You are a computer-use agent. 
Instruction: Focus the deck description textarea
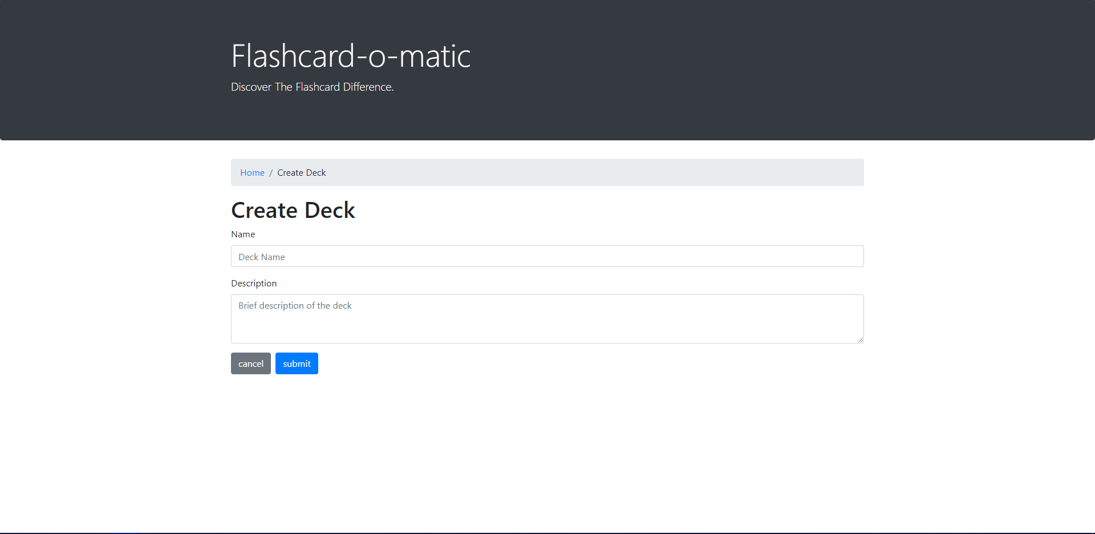[x=547, y=318]
